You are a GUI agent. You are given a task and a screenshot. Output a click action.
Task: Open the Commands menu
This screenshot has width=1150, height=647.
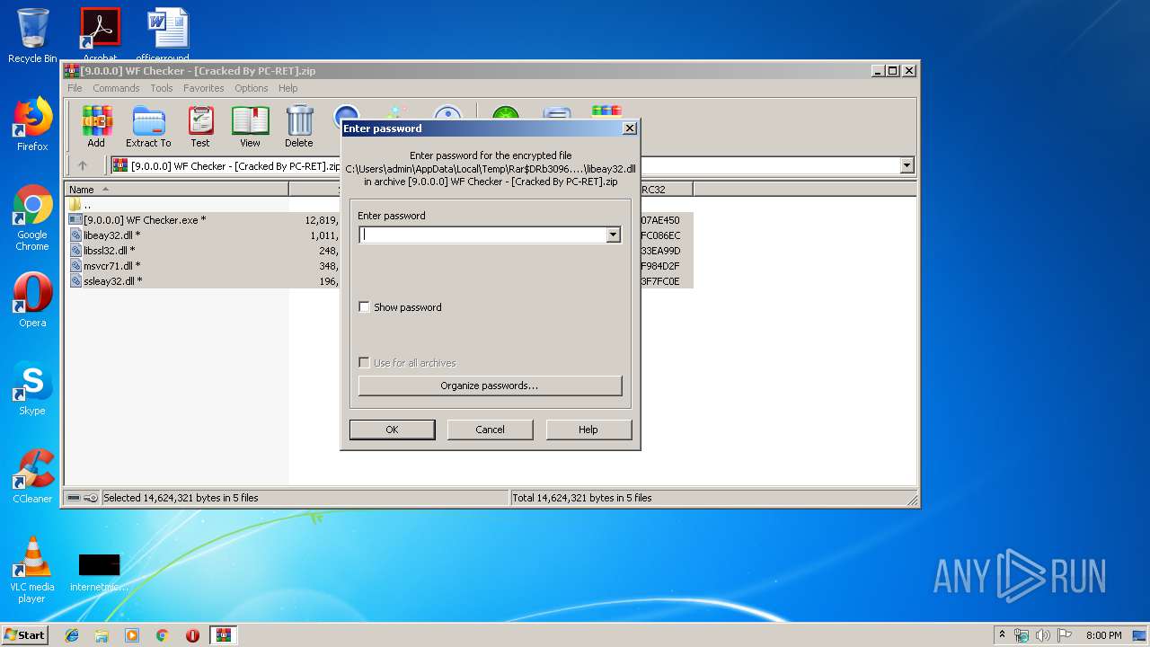coord(116,88)
